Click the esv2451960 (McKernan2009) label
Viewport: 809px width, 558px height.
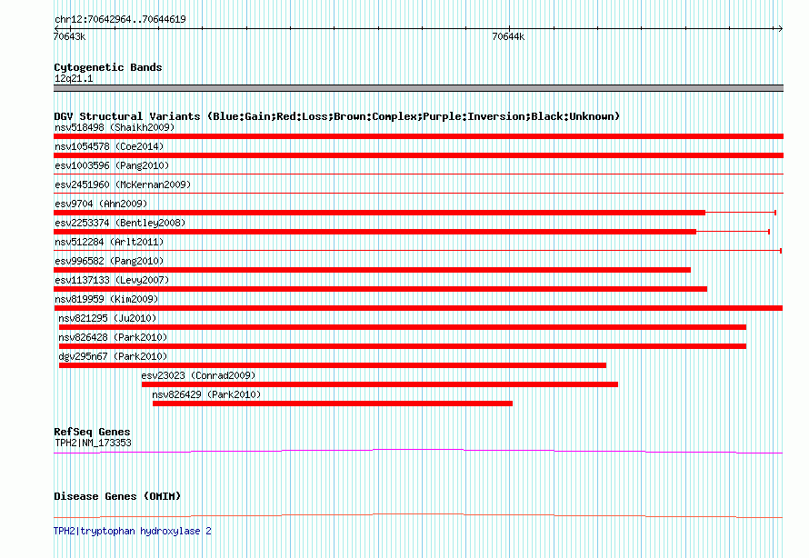tap(123, 184)
